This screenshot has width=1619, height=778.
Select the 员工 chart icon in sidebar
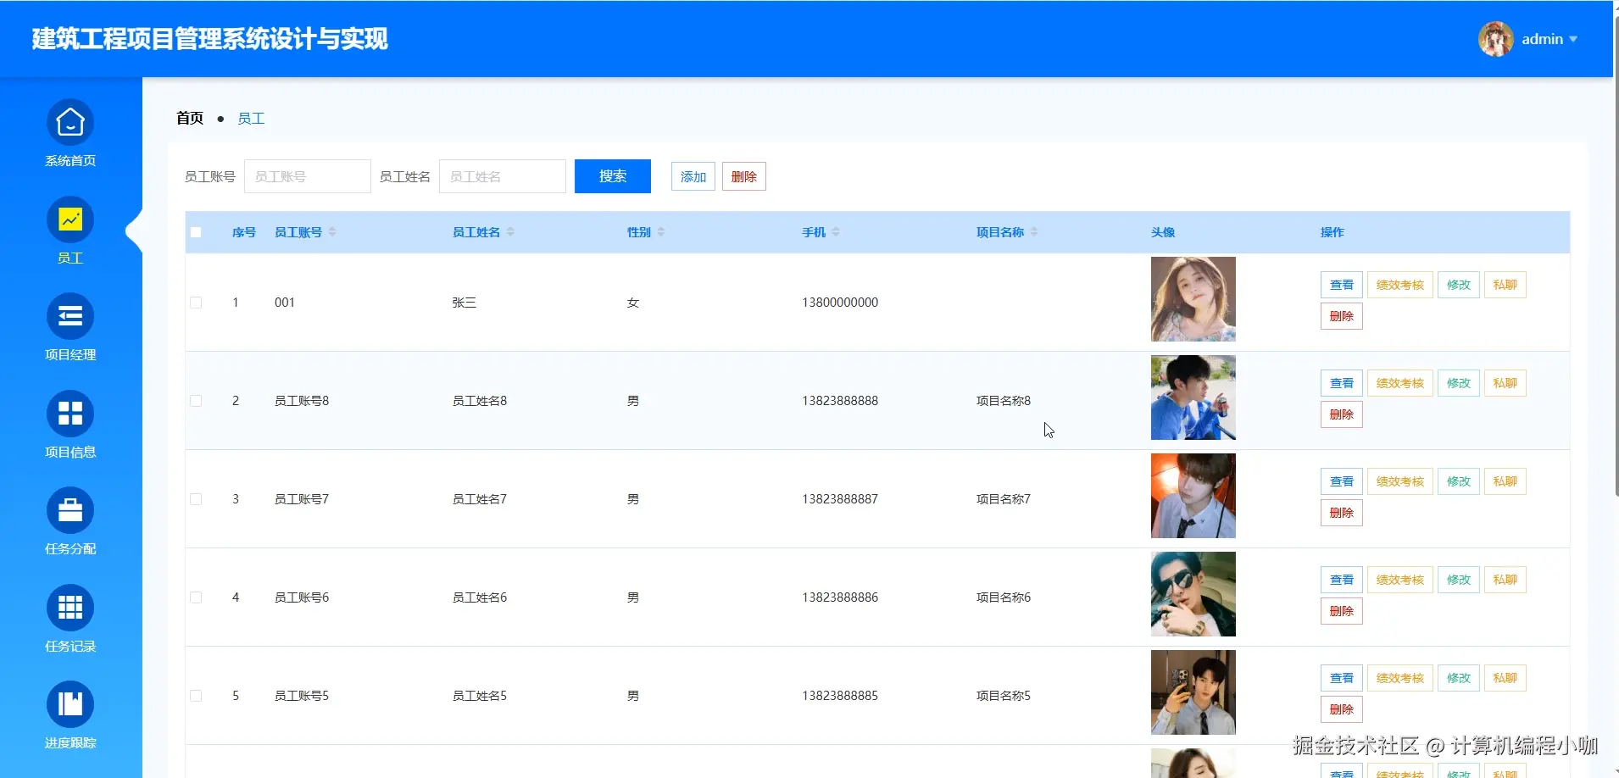(70, 220)
